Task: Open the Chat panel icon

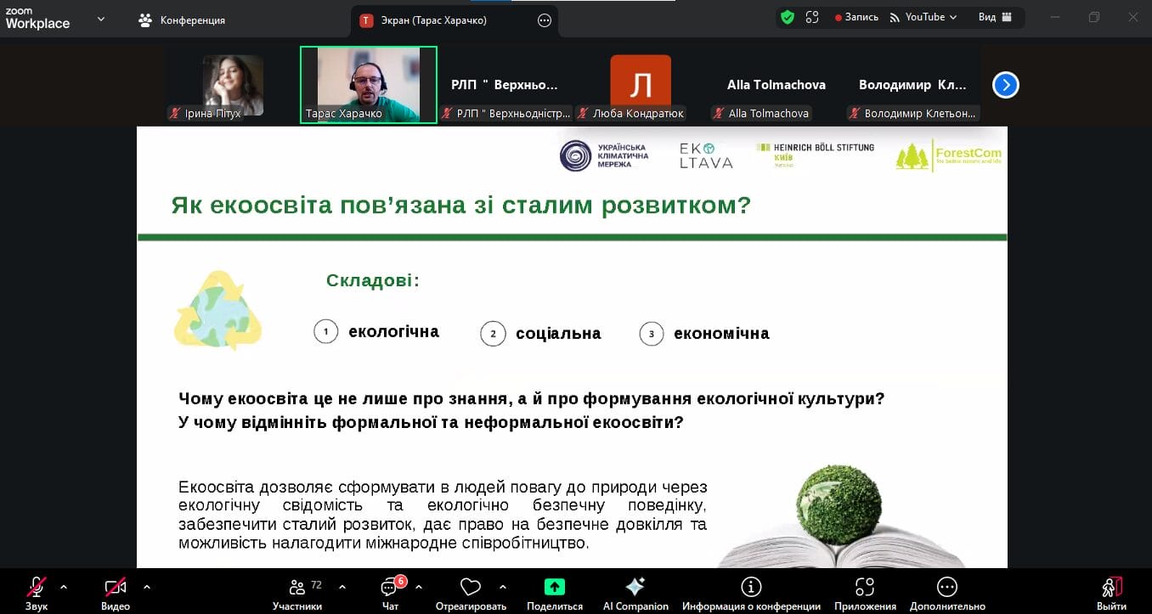Action: tap(390, 588)
